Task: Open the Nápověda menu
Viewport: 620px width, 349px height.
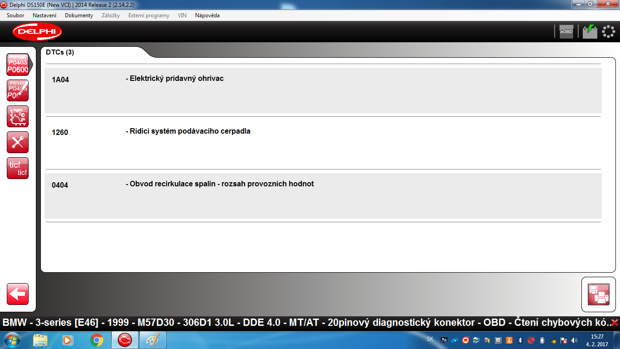Action: [207, 15]
